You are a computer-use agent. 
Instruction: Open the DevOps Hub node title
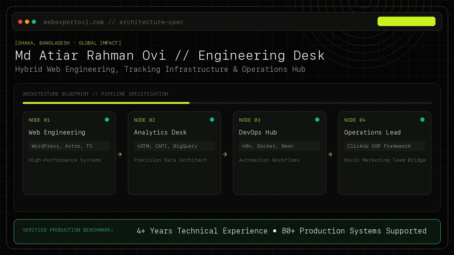pyautogui.click(x=258, y=133)
